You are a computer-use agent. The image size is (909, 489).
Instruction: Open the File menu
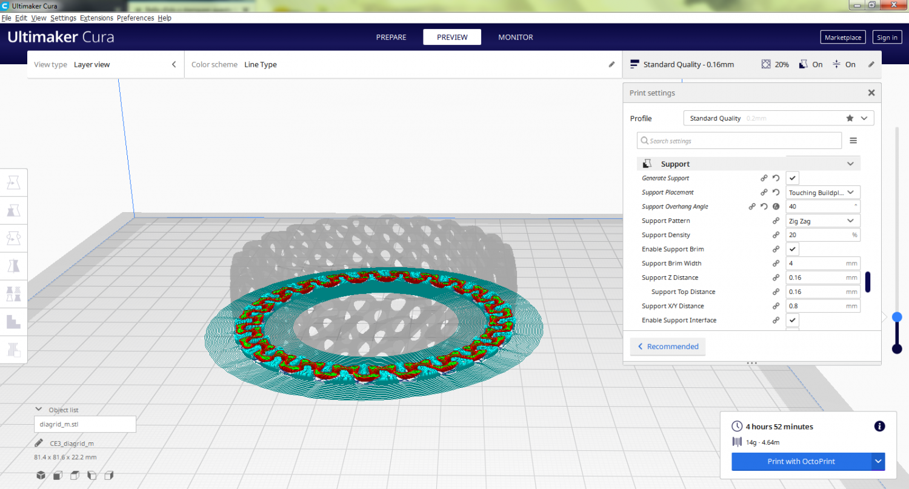click(6, 18)
